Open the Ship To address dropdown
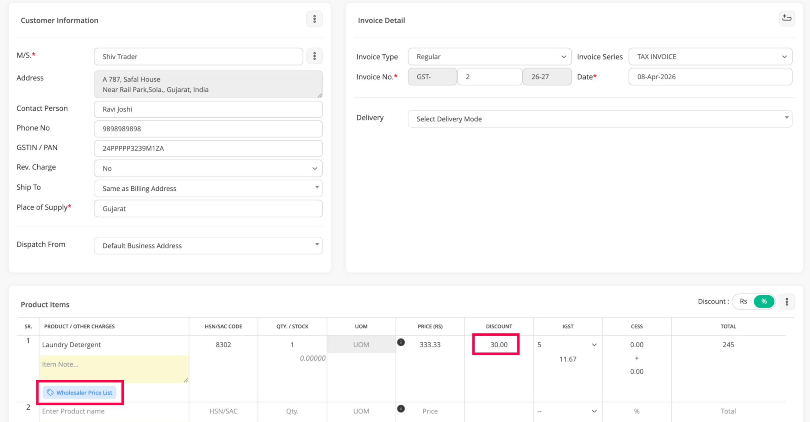The width and height of the screenshot is (810, 422). (208, 188)
